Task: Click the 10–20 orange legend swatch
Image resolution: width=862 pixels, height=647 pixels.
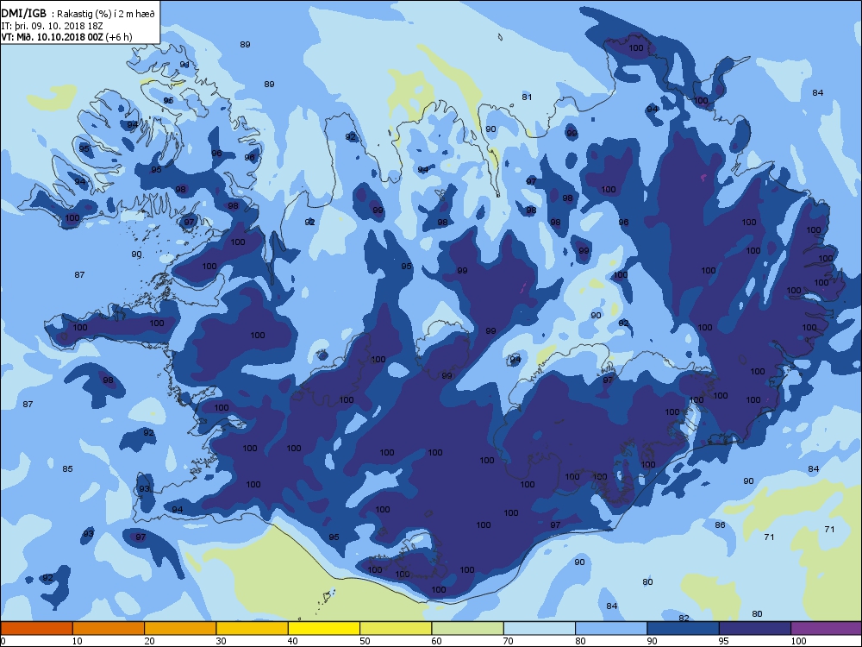Action: coord(109,628)
